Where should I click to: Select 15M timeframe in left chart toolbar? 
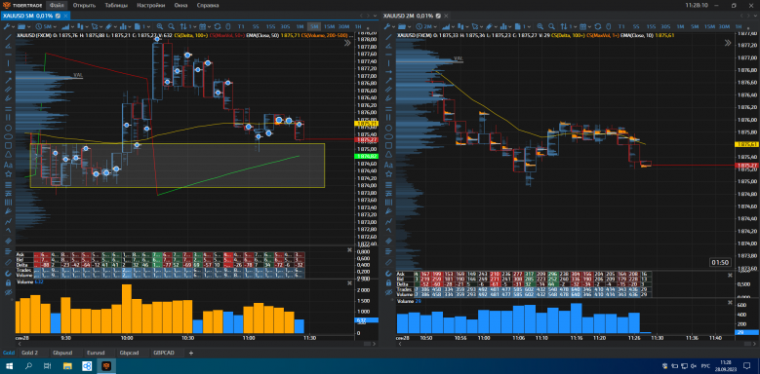329,26
